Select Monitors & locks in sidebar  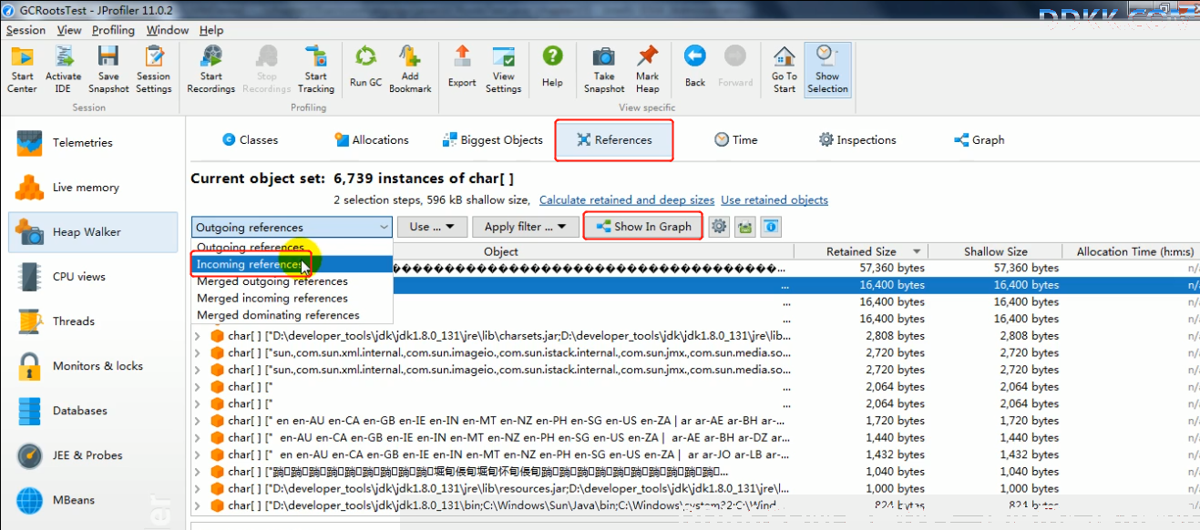(x=93, y=366)
